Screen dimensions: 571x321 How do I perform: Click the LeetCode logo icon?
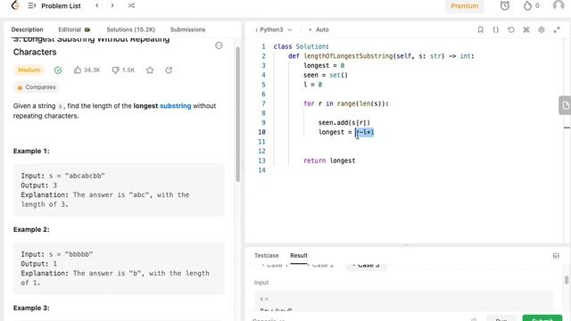pyautogui.click(x=15, y=5)
